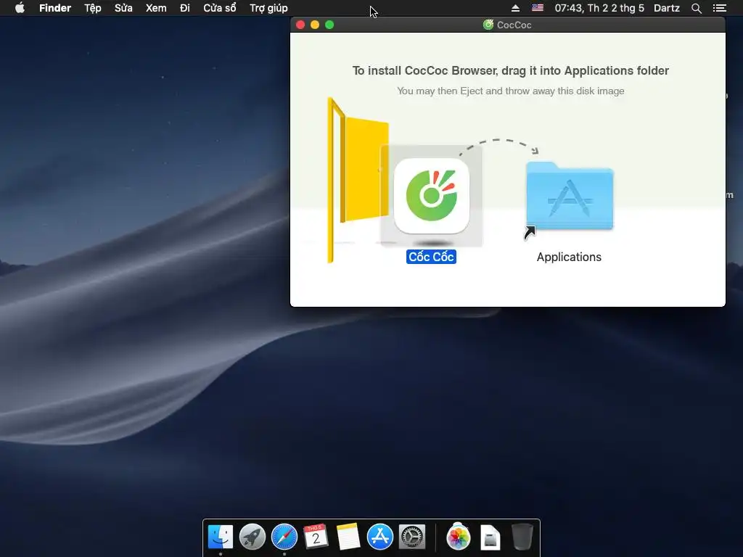The image size is (743, 557).
Task: Click the date and time in menu bar
Action: point(599,8)
